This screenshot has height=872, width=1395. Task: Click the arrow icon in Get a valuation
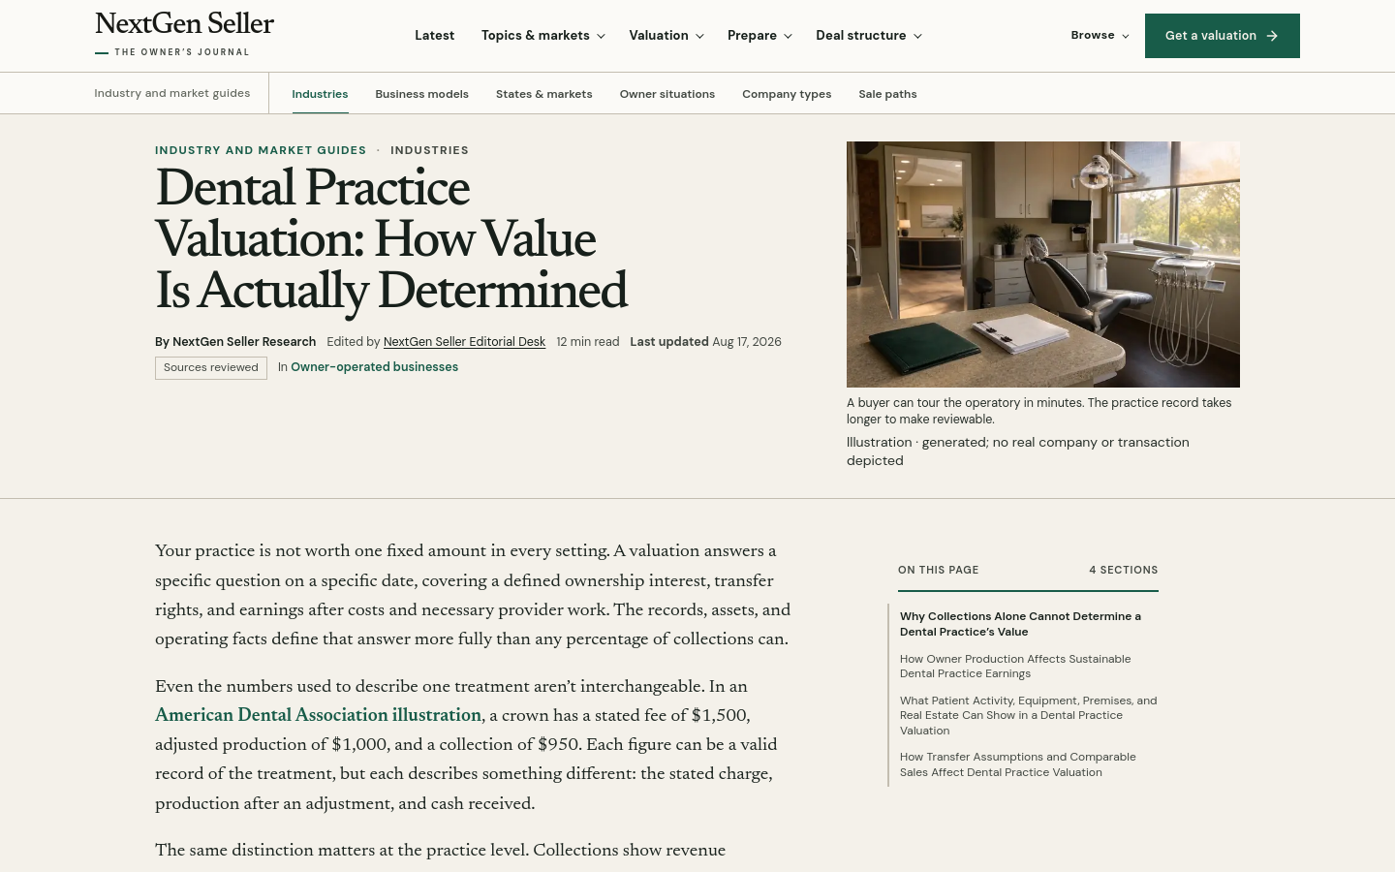pyautogui.click(x=1272, y=36)
